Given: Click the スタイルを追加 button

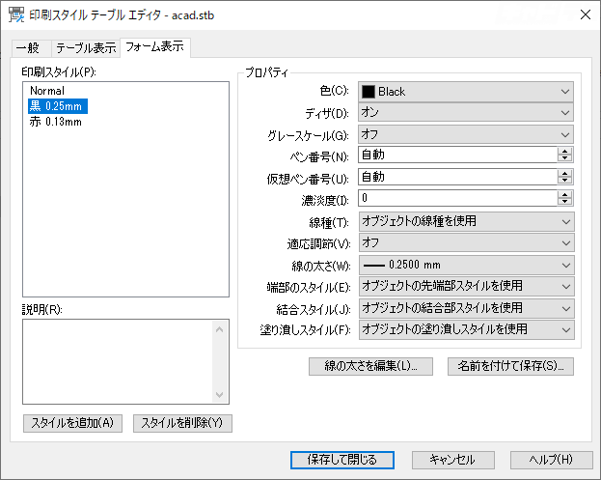Looking at the screenshot, I should (x=72, y=423).
